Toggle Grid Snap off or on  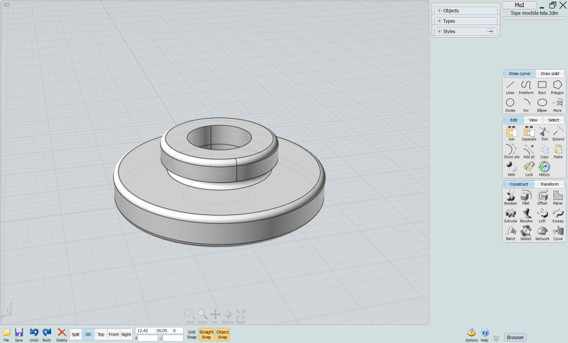[x=191, y=334]
